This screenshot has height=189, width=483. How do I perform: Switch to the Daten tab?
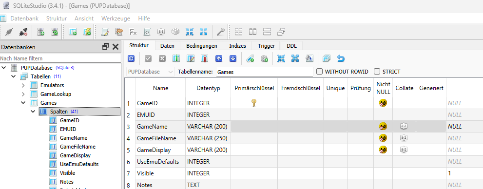tap(167, 46)
